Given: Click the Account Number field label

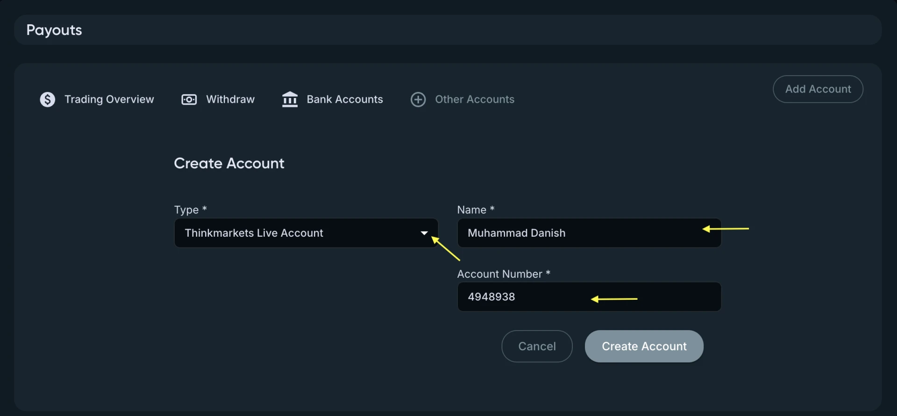Looking at the screenshot, I should click(x=499, y=274).
